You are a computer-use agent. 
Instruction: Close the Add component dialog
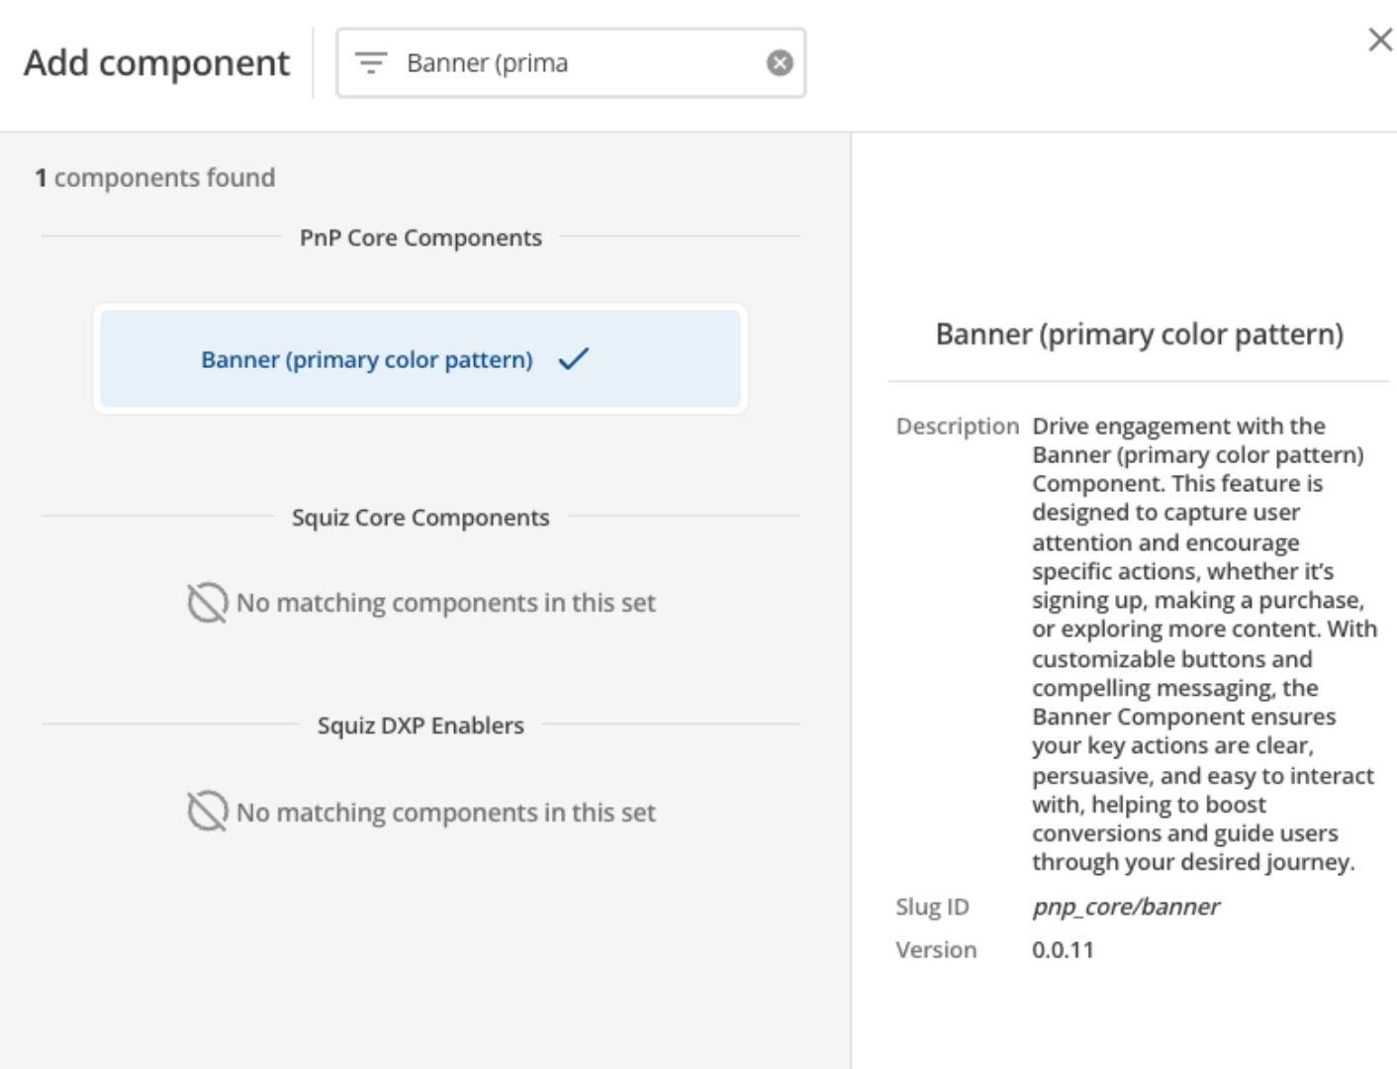1380,40
